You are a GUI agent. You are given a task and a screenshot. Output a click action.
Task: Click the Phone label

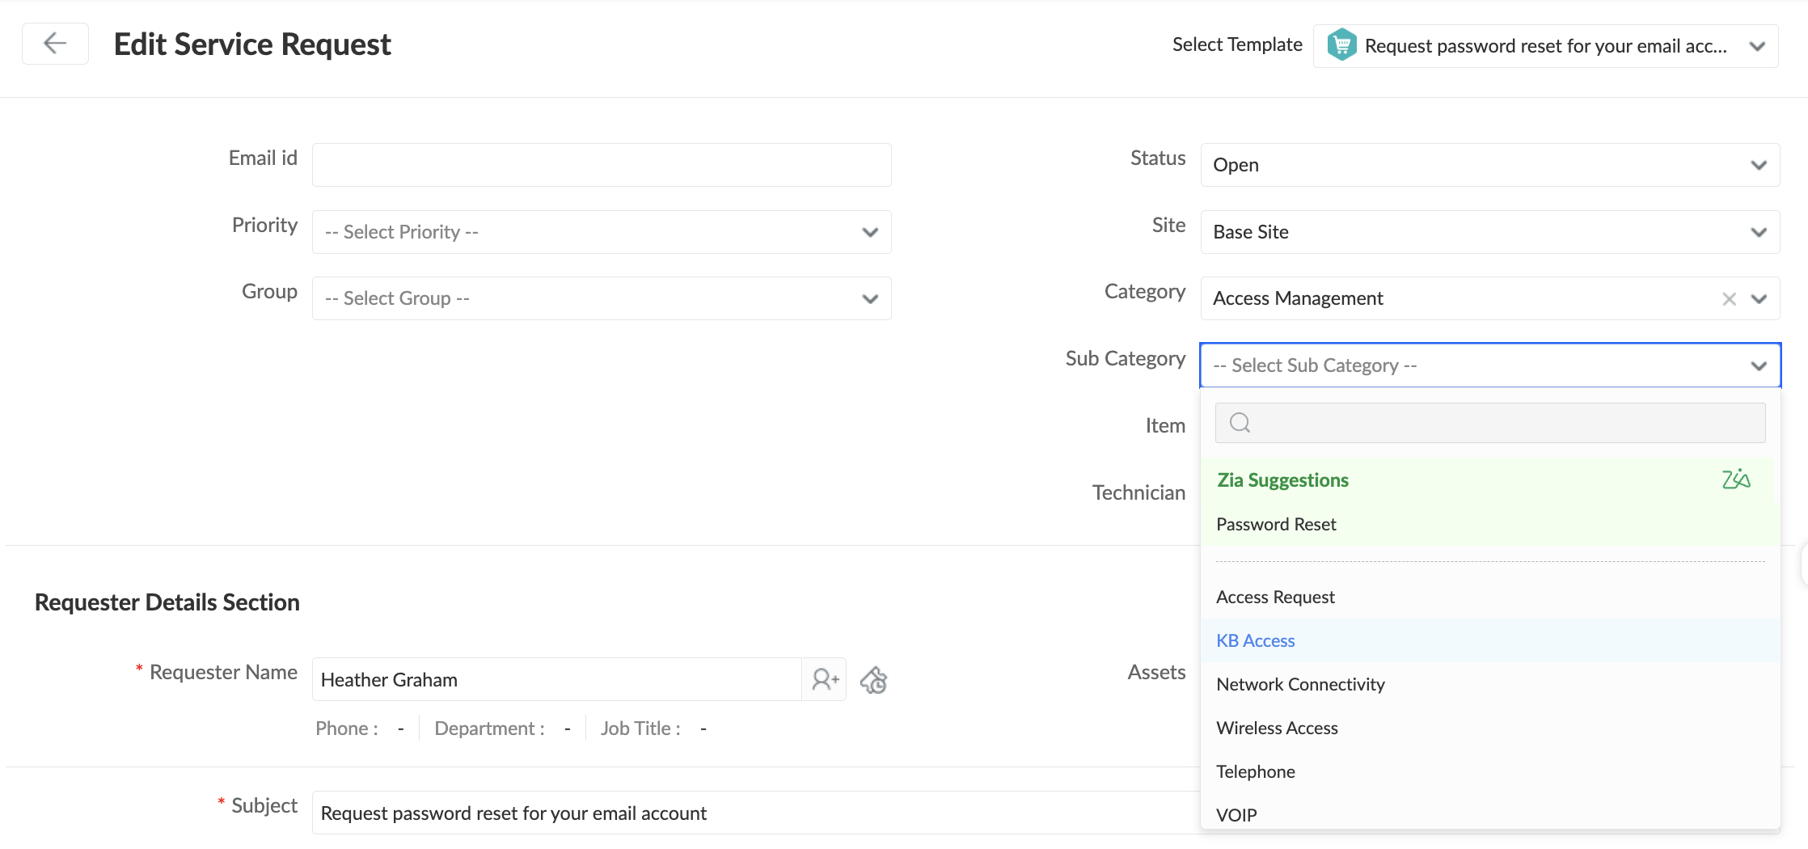(347, 729)
